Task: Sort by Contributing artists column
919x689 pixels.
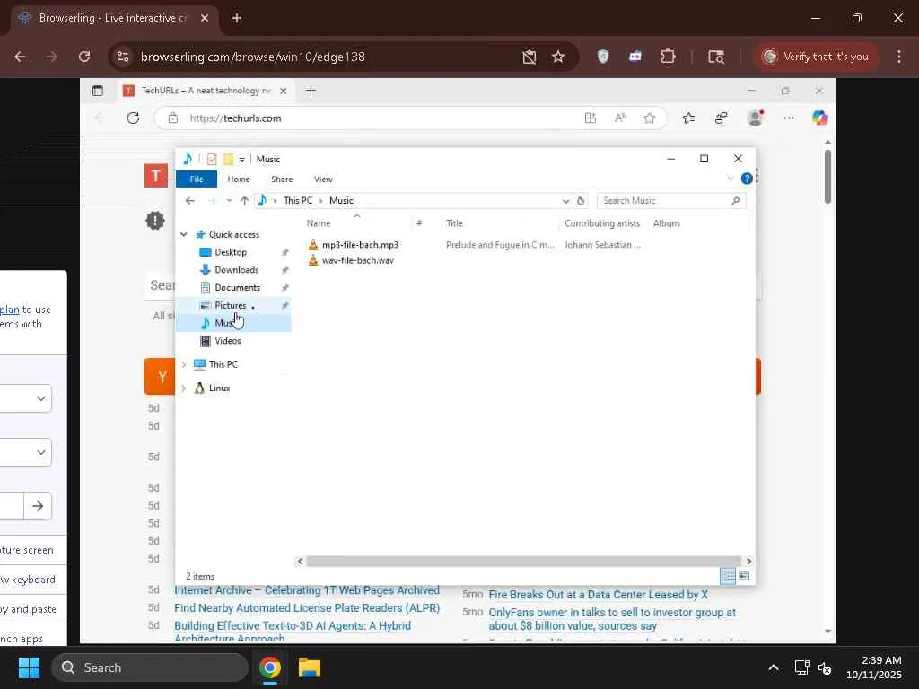Action: (602, 223)
